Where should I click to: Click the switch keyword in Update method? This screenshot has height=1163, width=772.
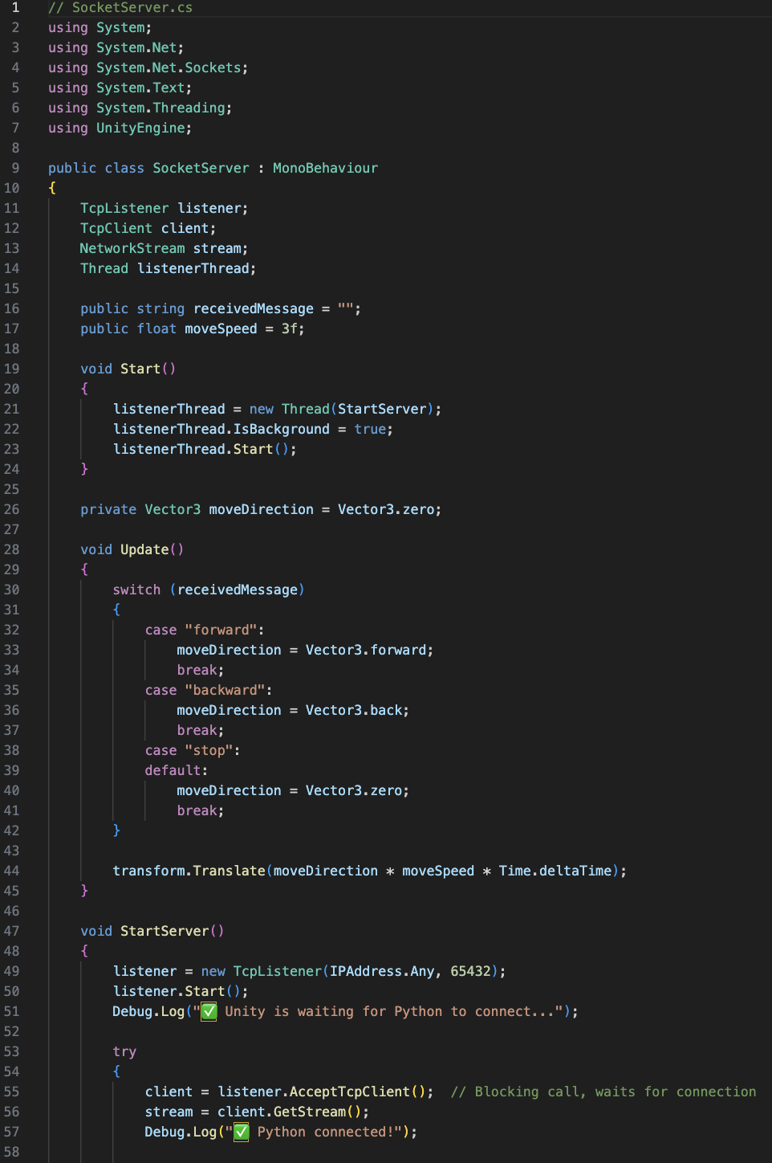click(136, 590)
